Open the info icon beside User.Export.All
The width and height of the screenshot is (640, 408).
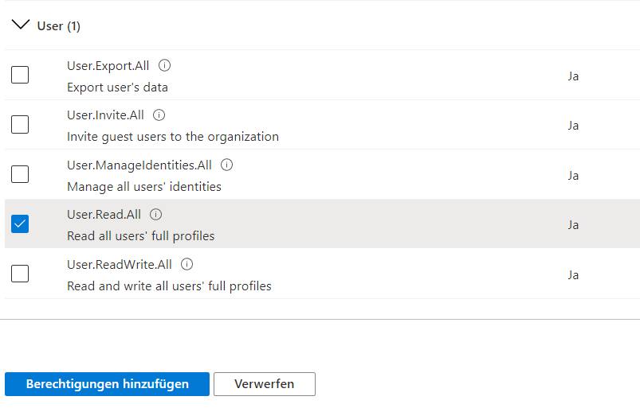(x=164, y=65)
